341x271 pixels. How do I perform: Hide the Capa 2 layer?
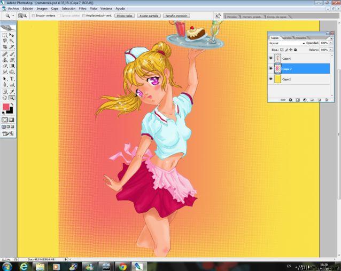[271, 79]
